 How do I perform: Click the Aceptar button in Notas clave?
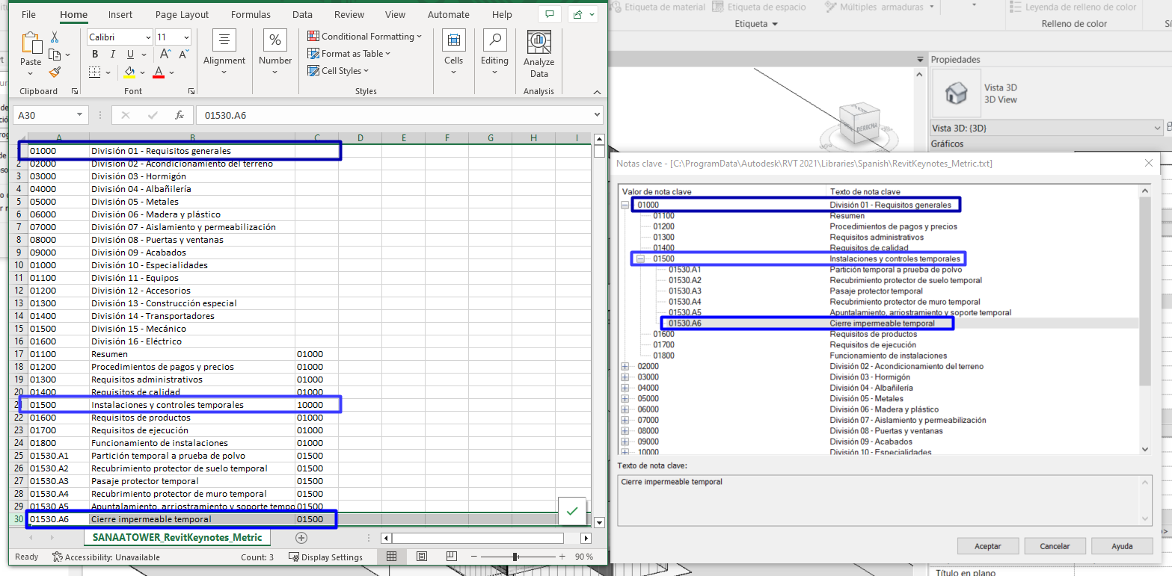pos(987,546)
